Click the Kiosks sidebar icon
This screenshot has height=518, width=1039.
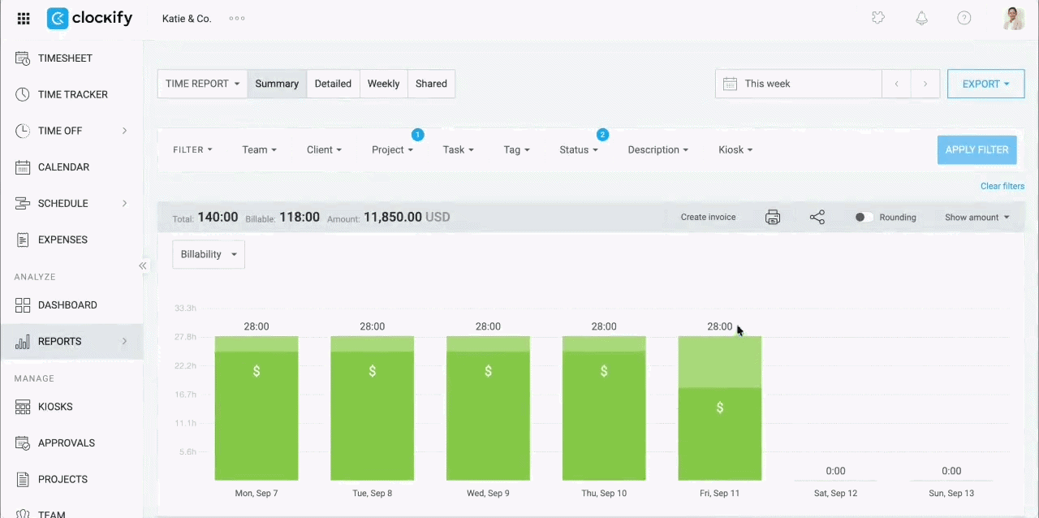(x=23, y=406)
